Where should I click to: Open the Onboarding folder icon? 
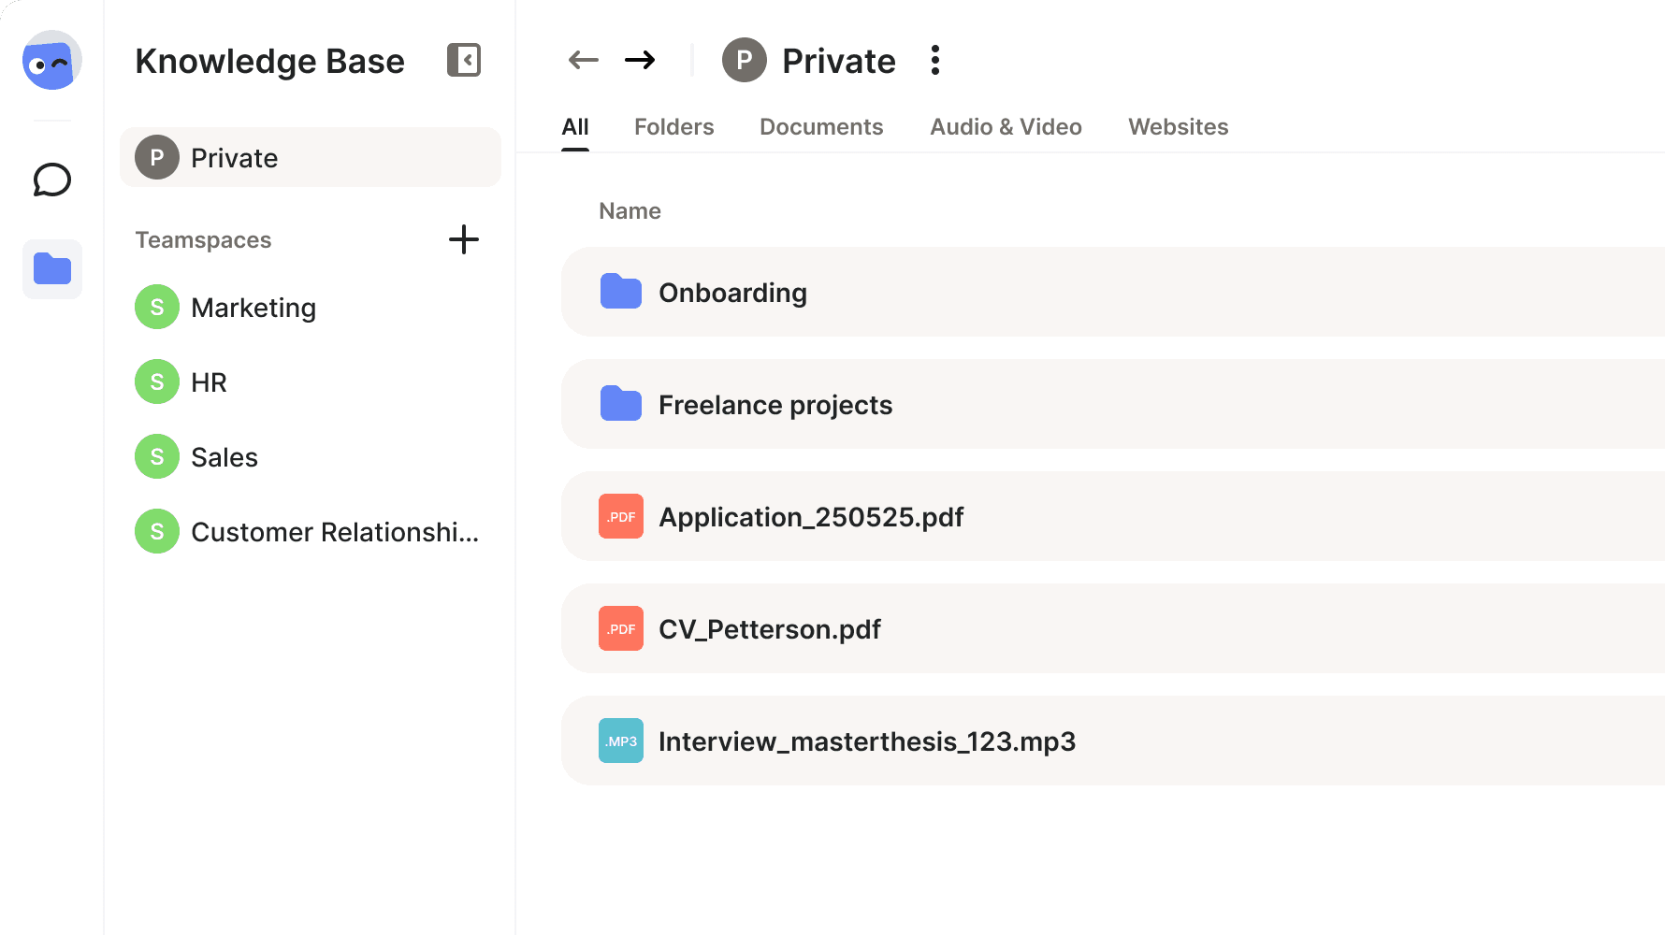pyautogui.click(x=620, y=291)
